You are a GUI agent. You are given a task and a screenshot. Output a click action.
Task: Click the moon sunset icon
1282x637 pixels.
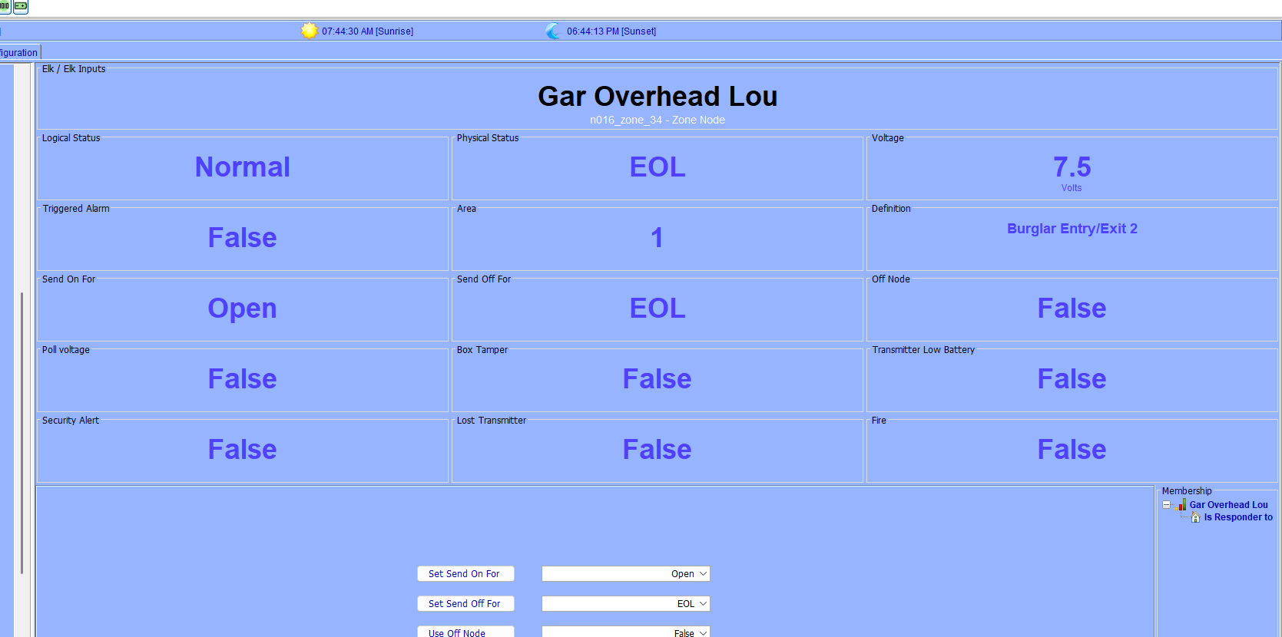pyautogui.click(x=553, y=31)
